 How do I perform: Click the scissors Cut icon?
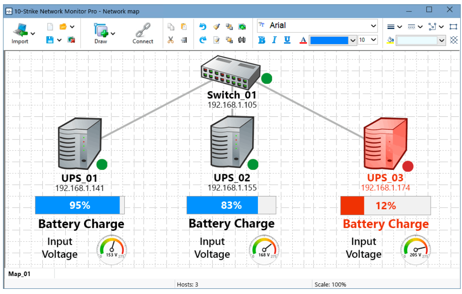click(171, 40)
